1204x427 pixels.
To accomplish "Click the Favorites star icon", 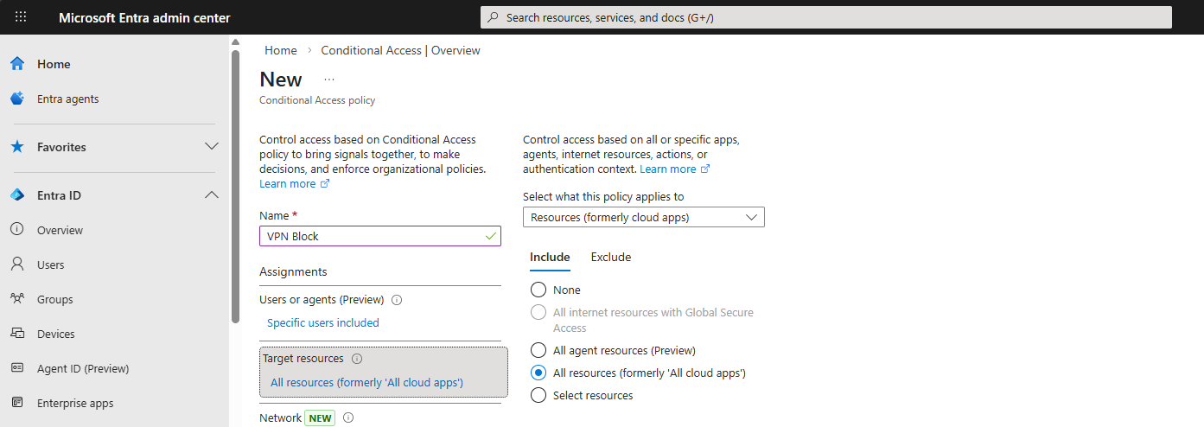I will point(17,147).
